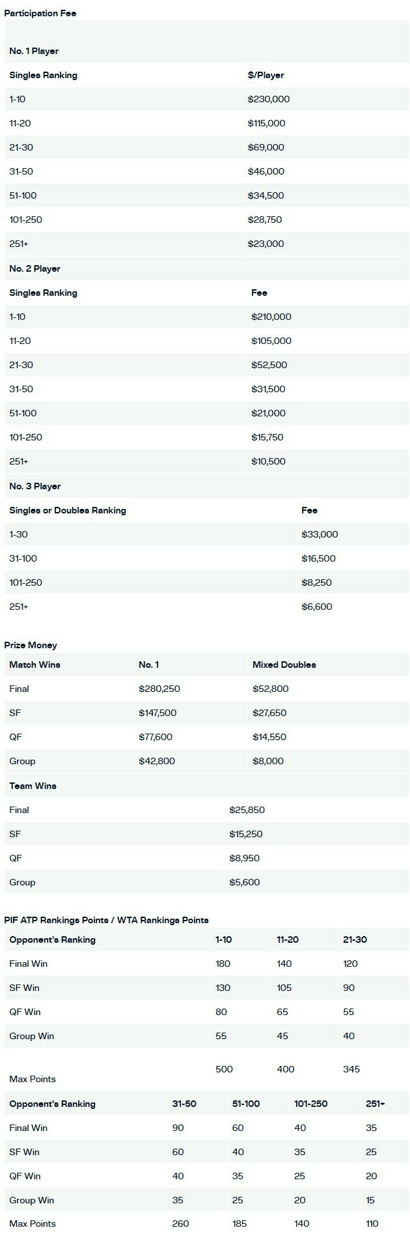Click the 51-100 Opponent's Ranking column header

pyautogui.click(x=246, y=1104)
